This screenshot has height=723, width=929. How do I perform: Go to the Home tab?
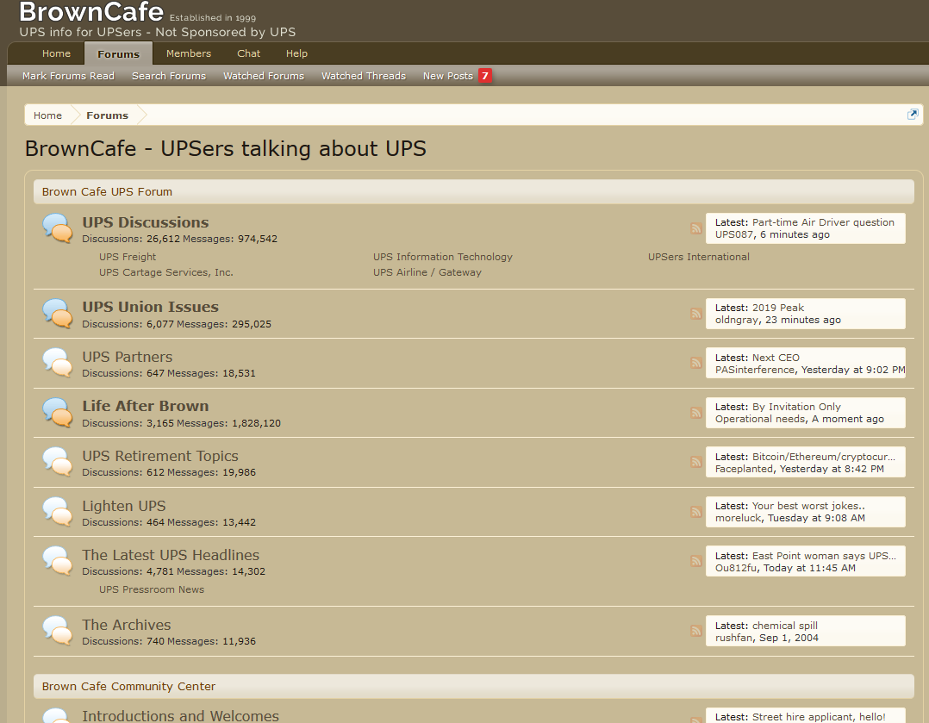[x=56, y=53]
